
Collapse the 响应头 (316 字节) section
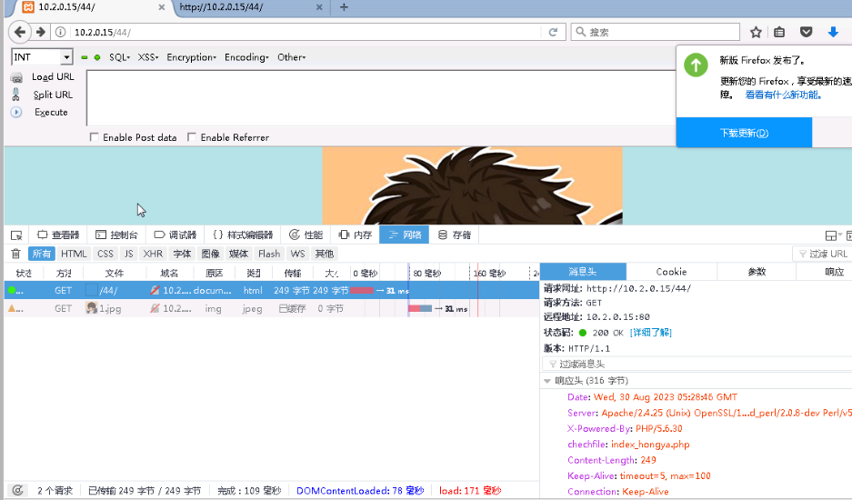click(x=547, y=381)
